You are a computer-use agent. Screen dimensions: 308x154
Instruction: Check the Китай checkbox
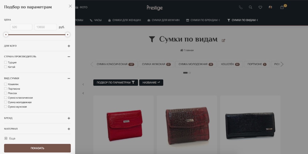point(6,67)
